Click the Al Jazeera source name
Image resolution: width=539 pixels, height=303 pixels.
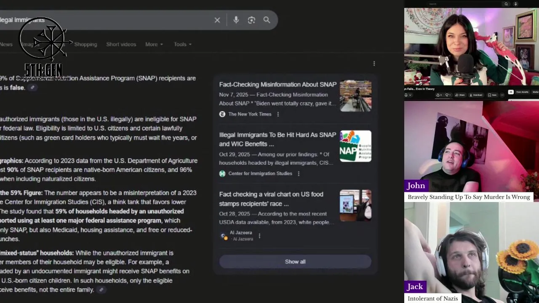point(241,232)
